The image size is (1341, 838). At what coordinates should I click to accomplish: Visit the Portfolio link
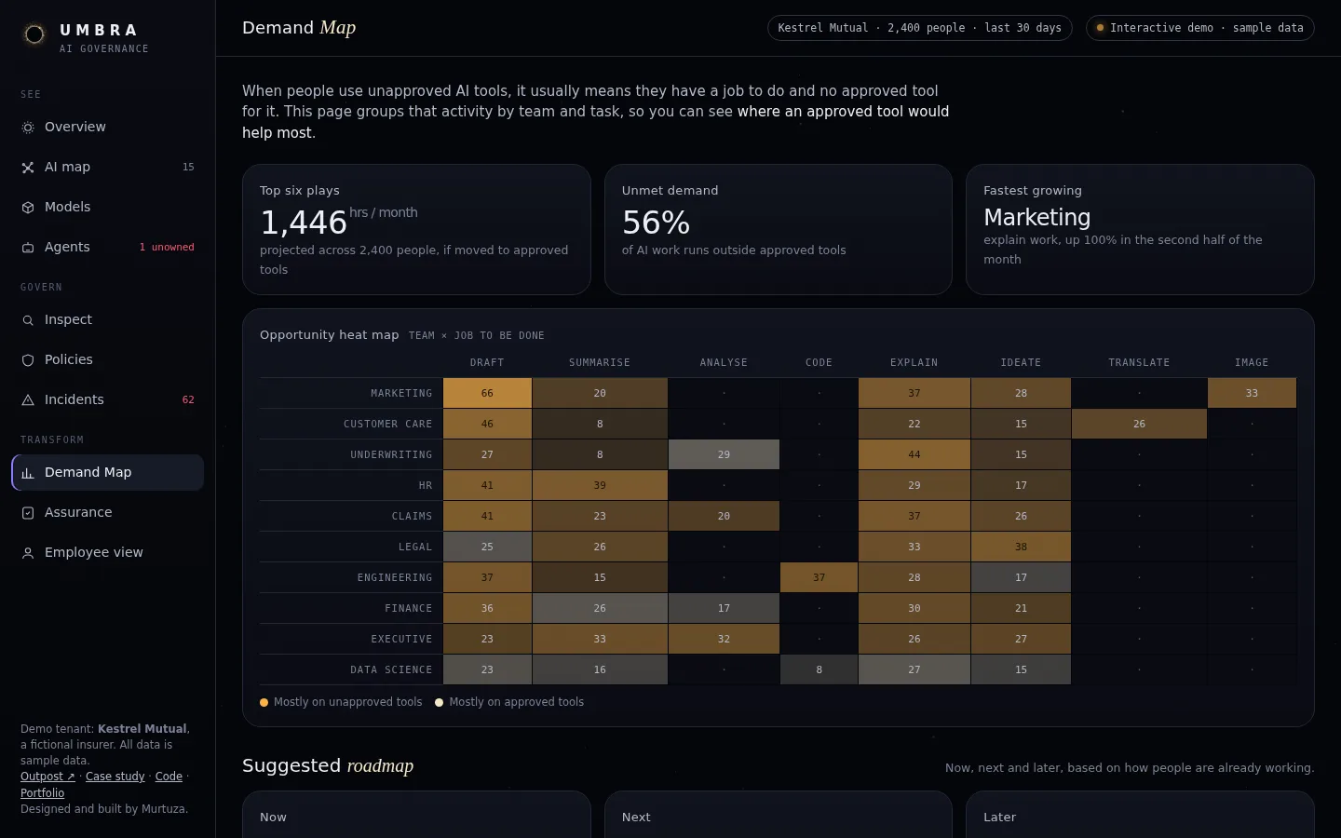point(43,793)
